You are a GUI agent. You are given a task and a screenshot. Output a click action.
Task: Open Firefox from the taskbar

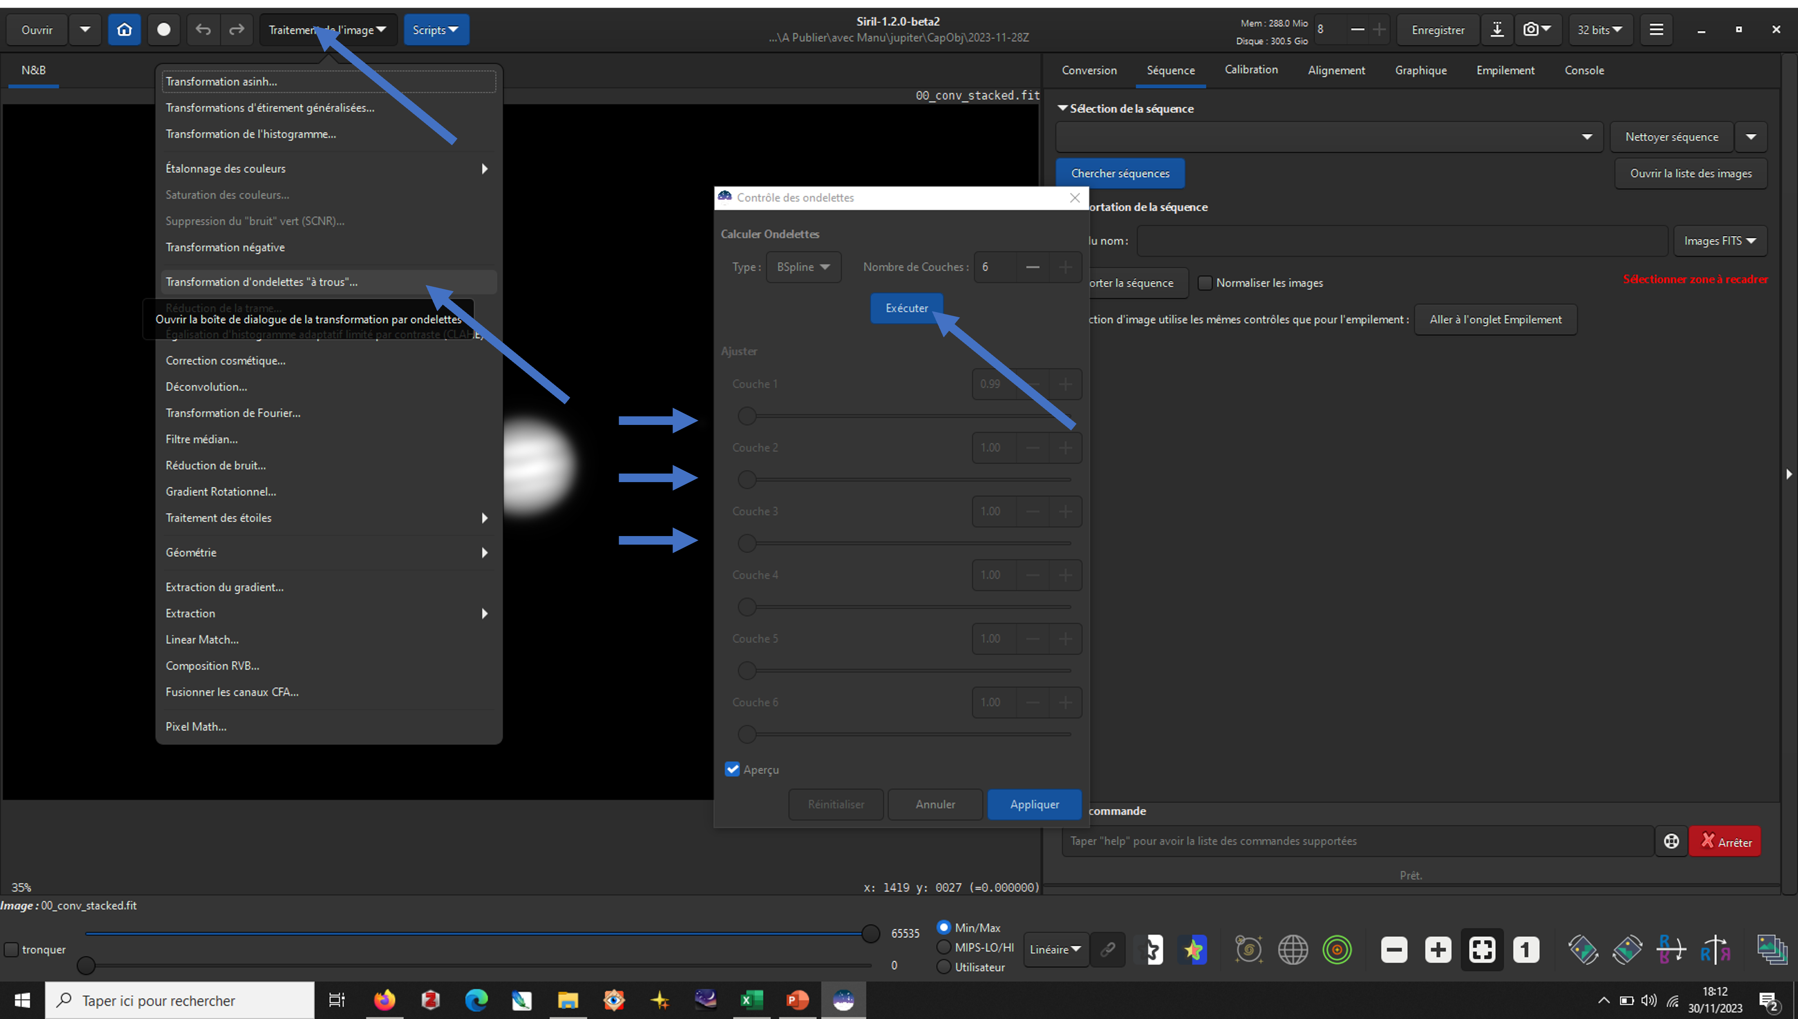tap(384, 1000)
